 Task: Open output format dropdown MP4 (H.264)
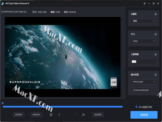click(x=144, y=82)
